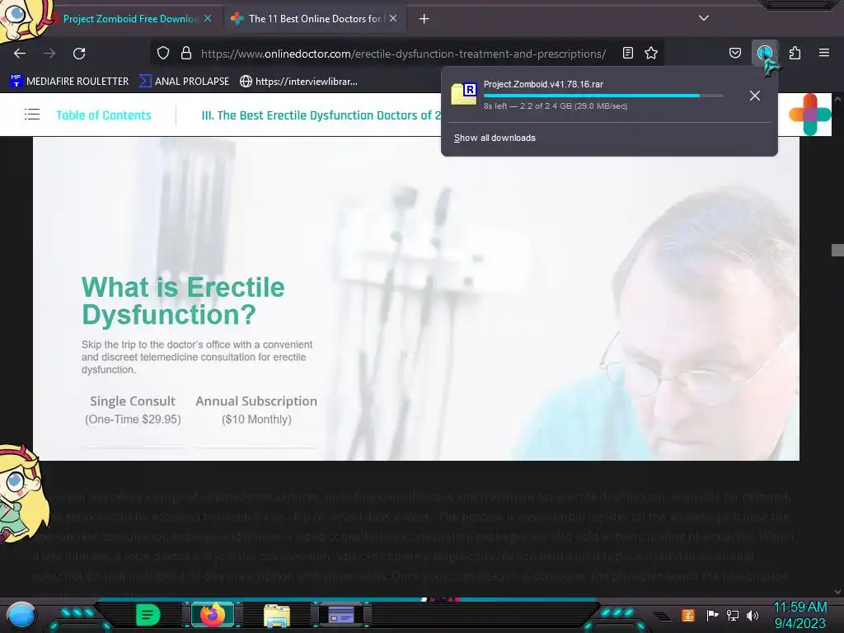The image size is (844, 633).
Task: Click the URL address bar
Action: click(404, 54)
